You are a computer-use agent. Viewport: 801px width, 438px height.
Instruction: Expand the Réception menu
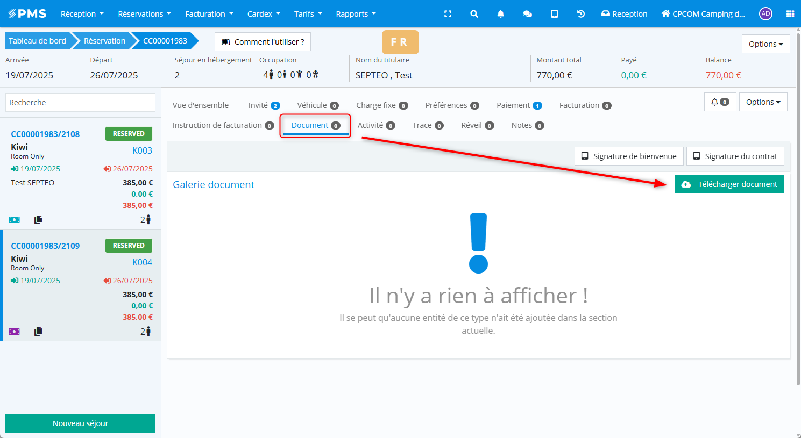click(82, 14)
